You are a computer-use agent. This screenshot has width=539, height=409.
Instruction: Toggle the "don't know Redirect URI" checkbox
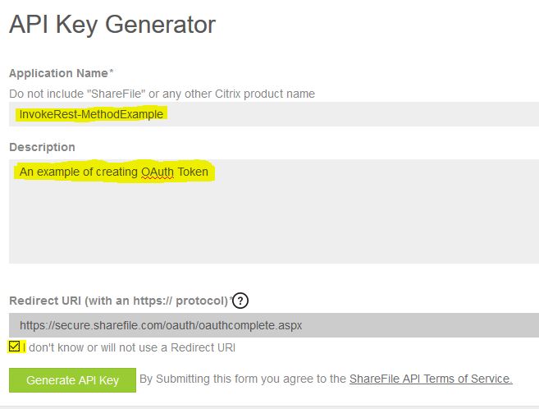tap(15, 347)
